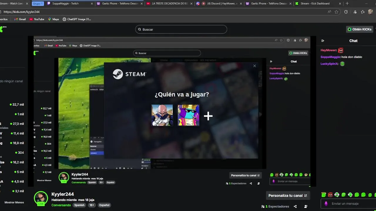Click the user icon right of main share icon
The width and height of the screenshot is (376, 211).
click(306, 207)
